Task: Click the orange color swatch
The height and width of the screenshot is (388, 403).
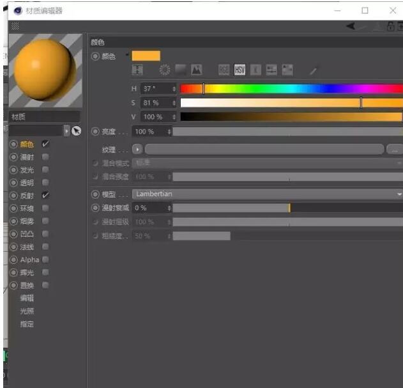Action: 146,56
